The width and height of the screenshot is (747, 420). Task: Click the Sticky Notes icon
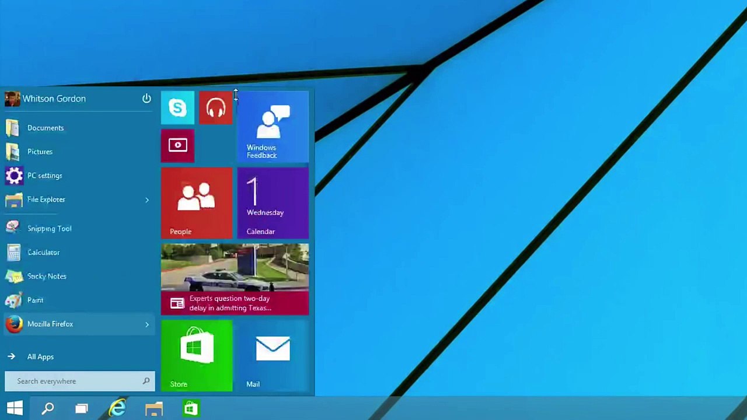click(13, 276)
